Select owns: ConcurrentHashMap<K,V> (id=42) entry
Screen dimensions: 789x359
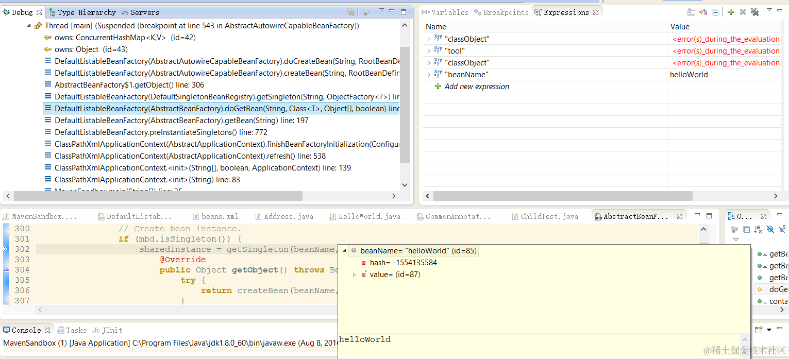click(x=120, y=38)
